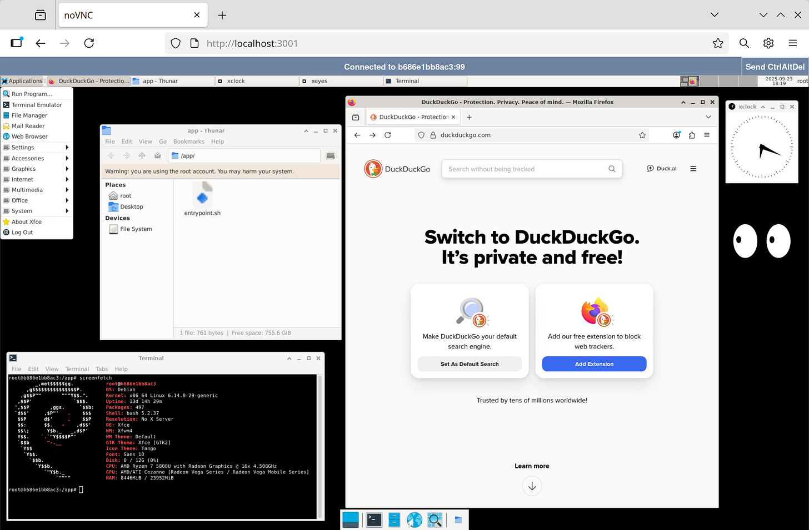Viewport: 809px width, 530px height.
Task: Open Application Finder magnifier icon in the dock
Action: pos(435,519)
